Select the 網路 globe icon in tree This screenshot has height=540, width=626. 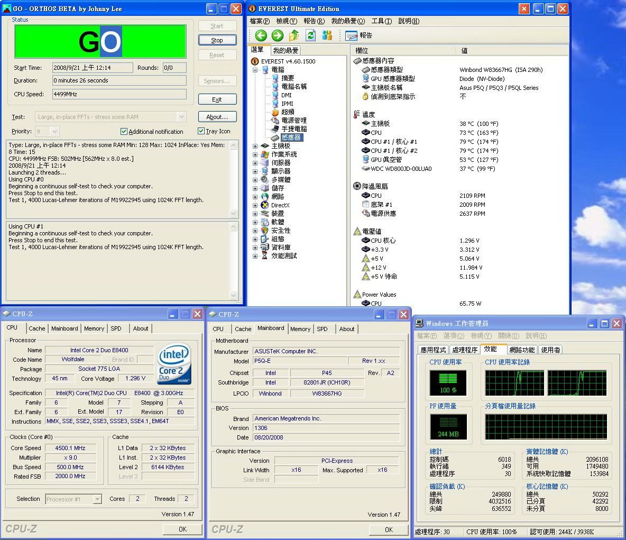pyautogui.click(x=265, y=197)
